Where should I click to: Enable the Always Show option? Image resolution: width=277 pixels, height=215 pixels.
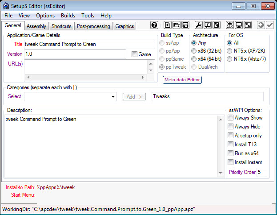[230, 118]
